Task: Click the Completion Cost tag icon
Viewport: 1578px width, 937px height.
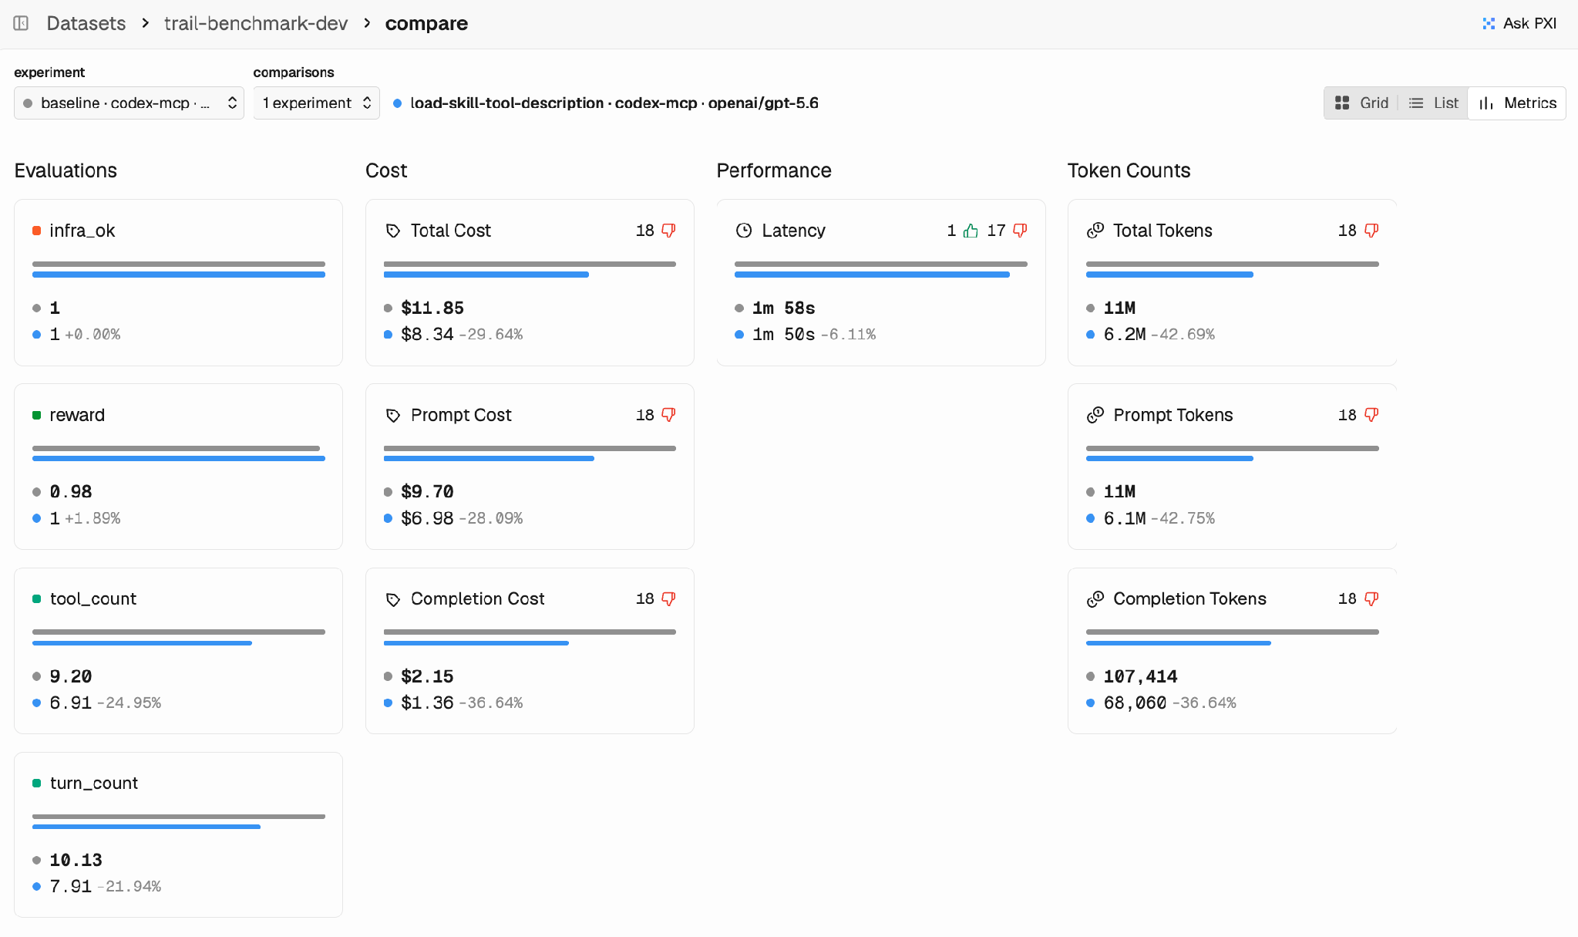Action: click(x=393, y=599)
